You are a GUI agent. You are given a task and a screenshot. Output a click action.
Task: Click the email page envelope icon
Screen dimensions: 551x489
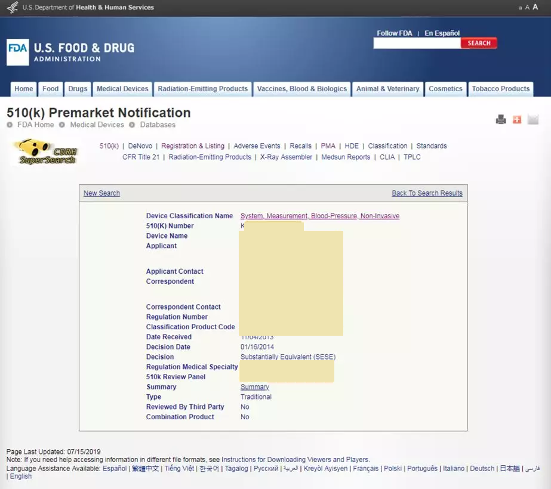pos(532,120)
